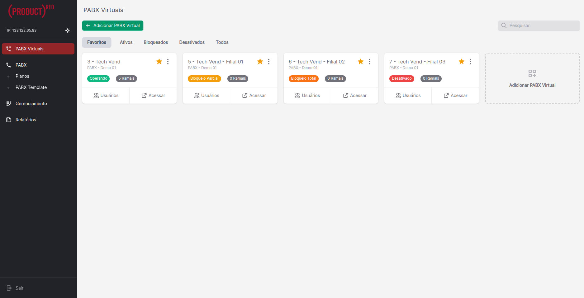584x298 pixels.
Task: Remove favorite star from Filial 02 card
Action: (361, 62)
